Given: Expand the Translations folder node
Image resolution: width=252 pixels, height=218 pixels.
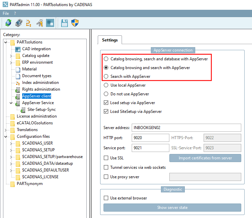Looking at the screenshot, I should click(x=6, y=130).
